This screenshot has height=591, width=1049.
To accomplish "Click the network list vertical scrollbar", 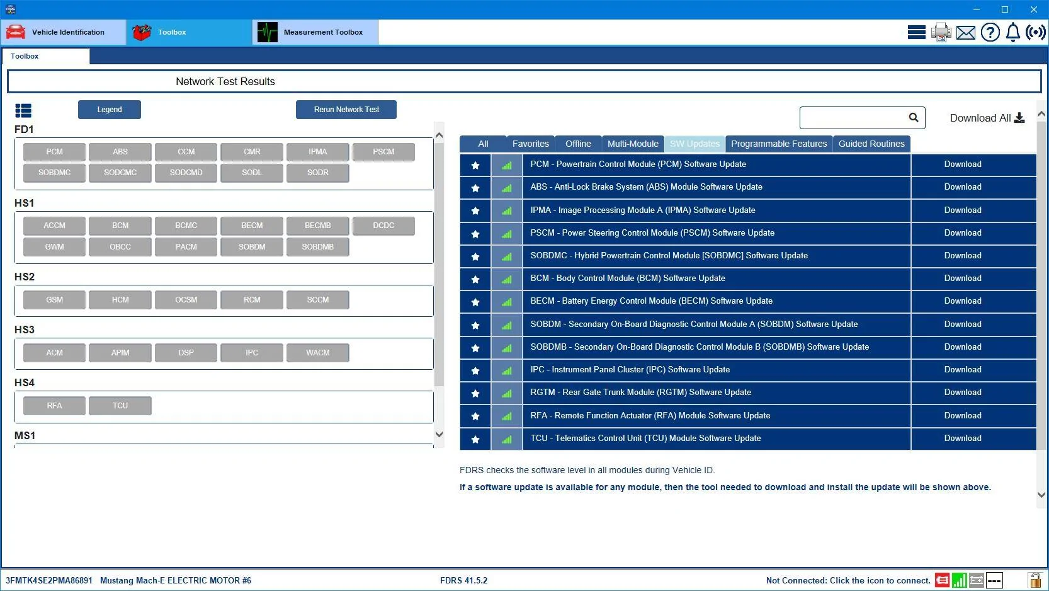I will (x=439, y=265).
